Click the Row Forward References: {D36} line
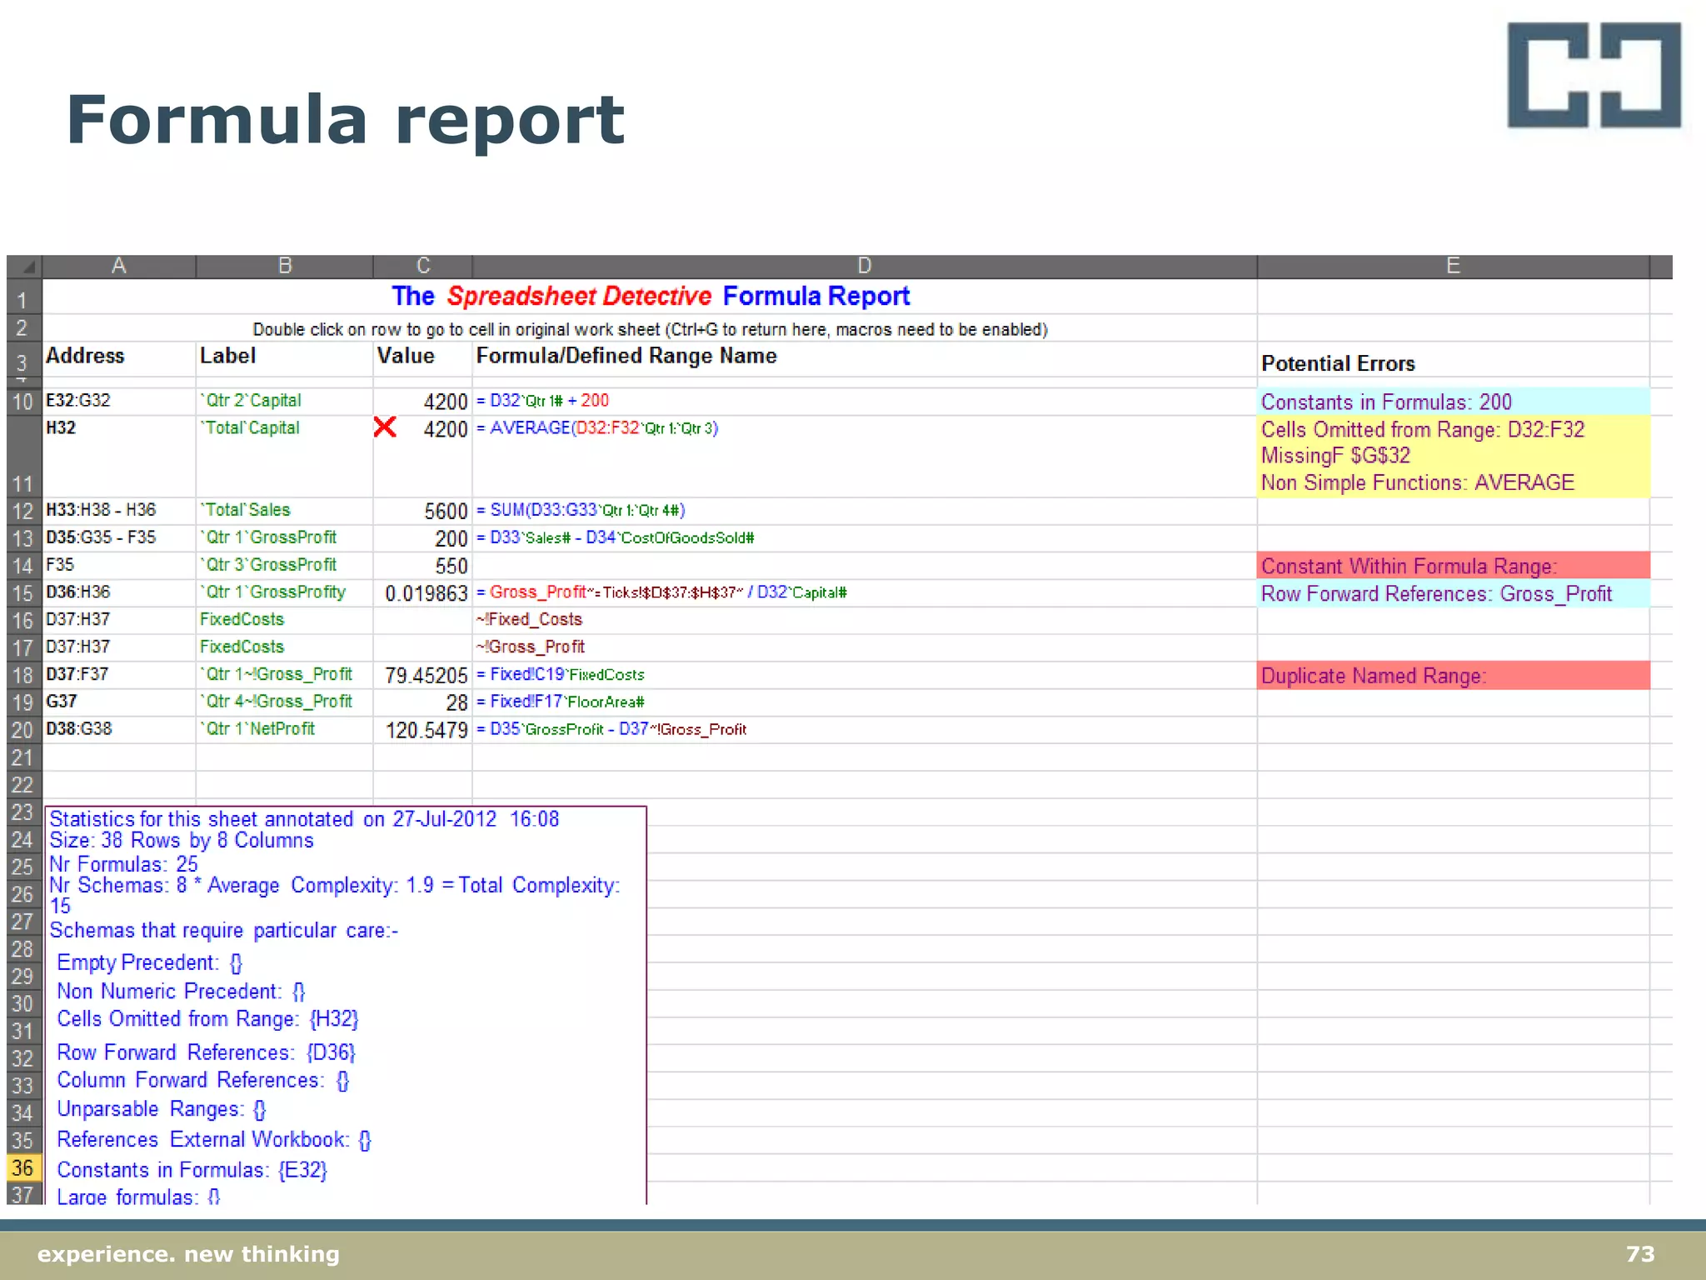 pos(206,1052)
